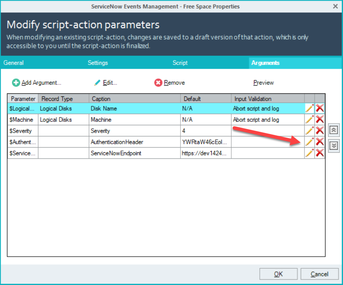
Task: Edit the ServiceNowEndpoint row via pencil icon
Action: [309, 153]
